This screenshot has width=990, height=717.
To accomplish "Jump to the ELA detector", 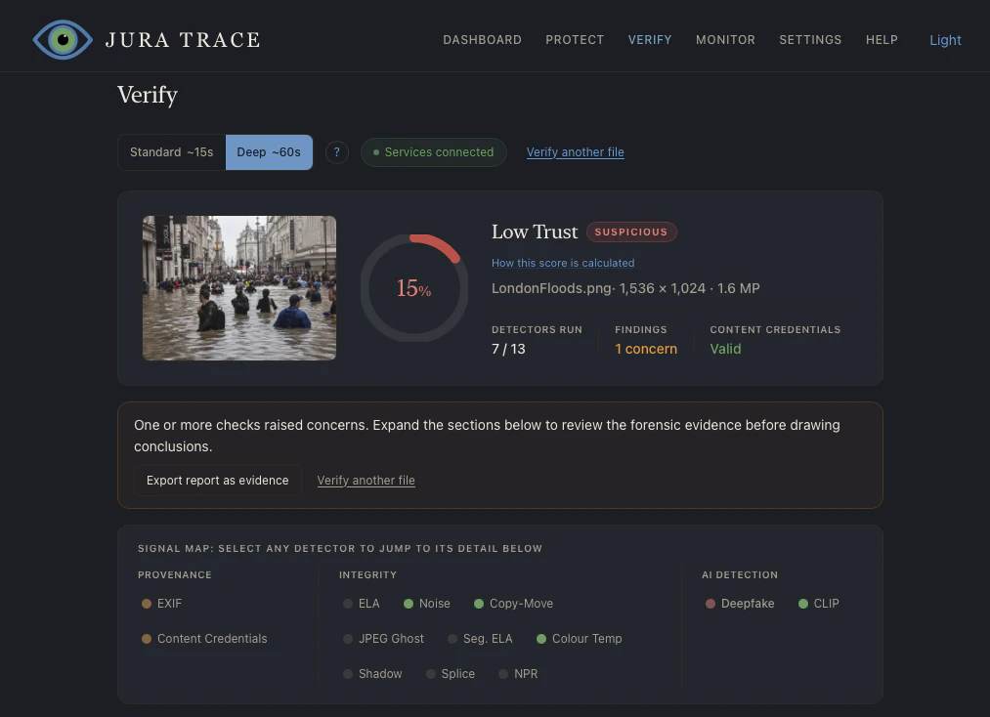I will [362, 604].
